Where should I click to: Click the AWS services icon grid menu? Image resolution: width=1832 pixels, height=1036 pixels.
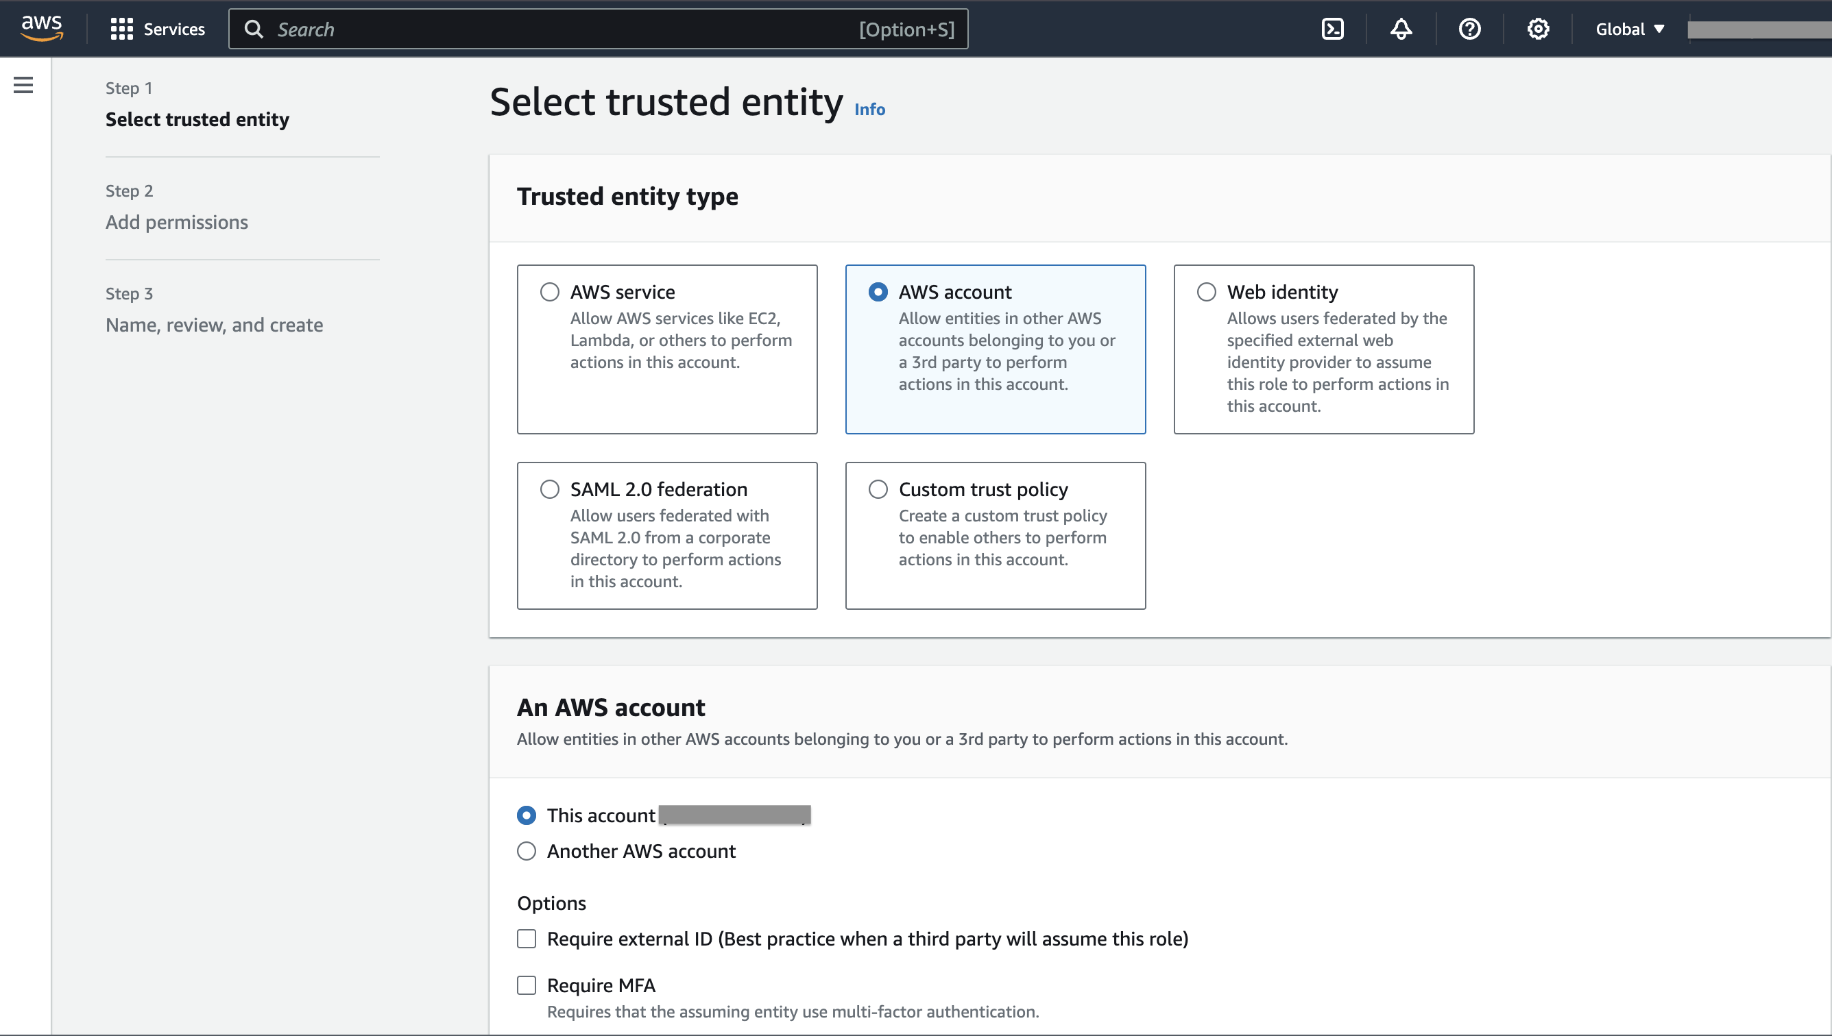tap(122, 29)
